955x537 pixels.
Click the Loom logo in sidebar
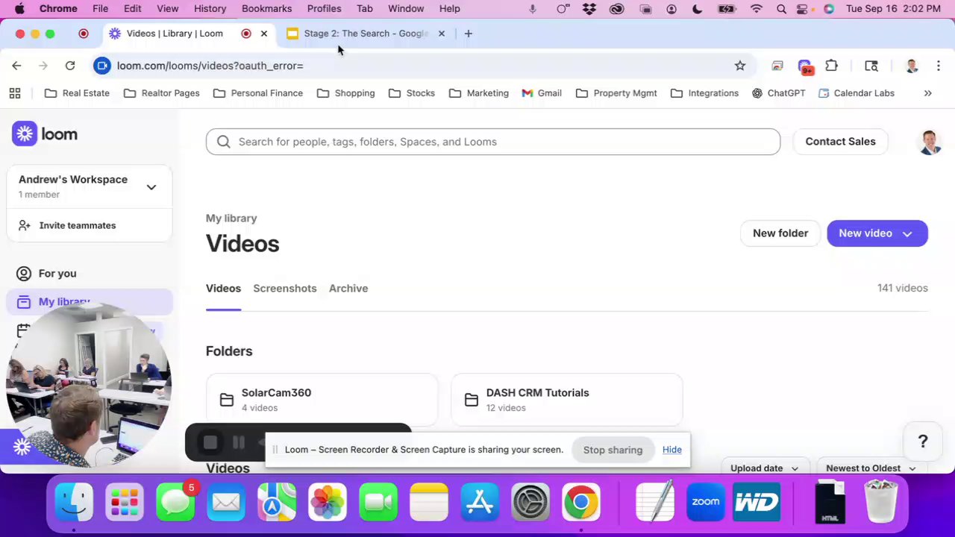[x=45, y=134]
